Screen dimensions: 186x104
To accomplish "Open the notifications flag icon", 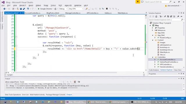I will [138, 2].
